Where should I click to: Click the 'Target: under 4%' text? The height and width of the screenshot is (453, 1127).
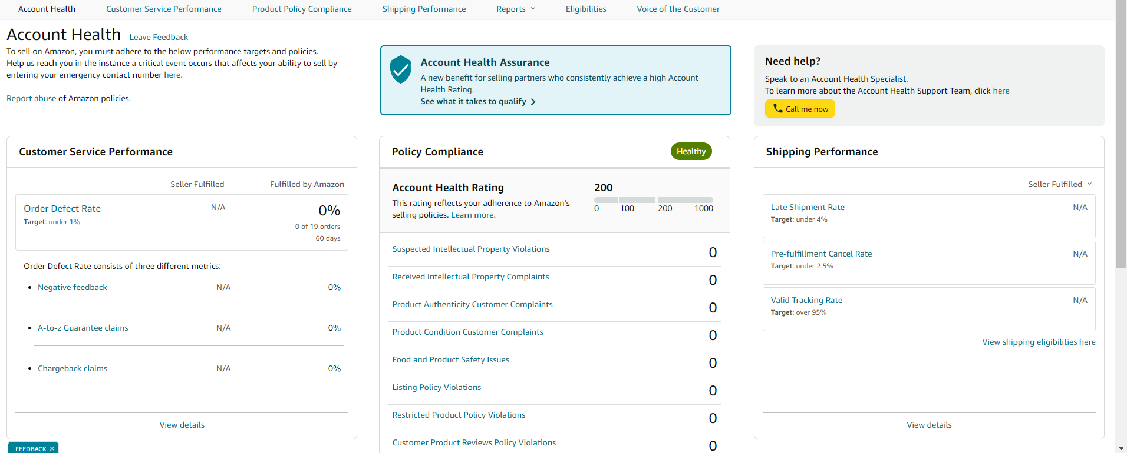coord(799,219)
